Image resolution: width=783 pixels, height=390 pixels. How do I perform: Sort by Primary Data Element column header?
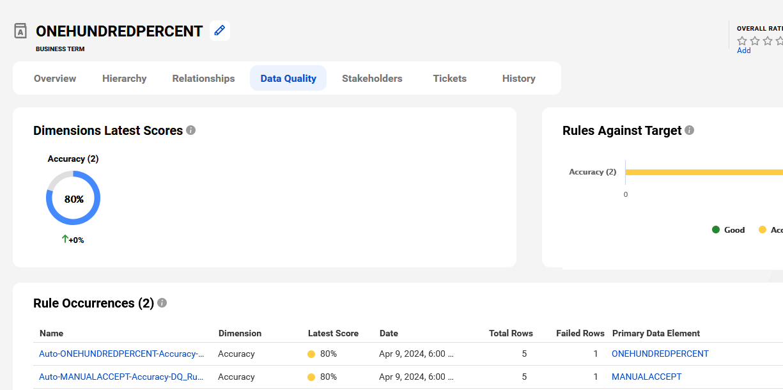click(656, 333)
